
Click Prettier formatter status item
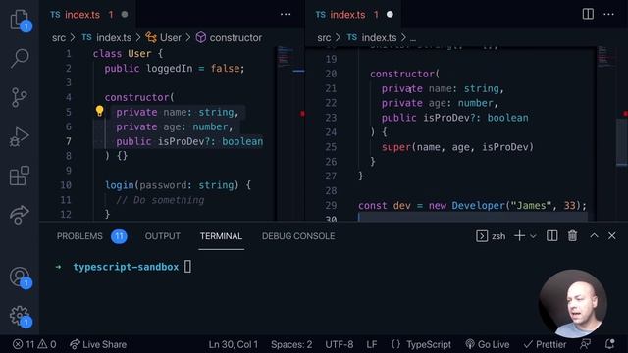[546, 344]
